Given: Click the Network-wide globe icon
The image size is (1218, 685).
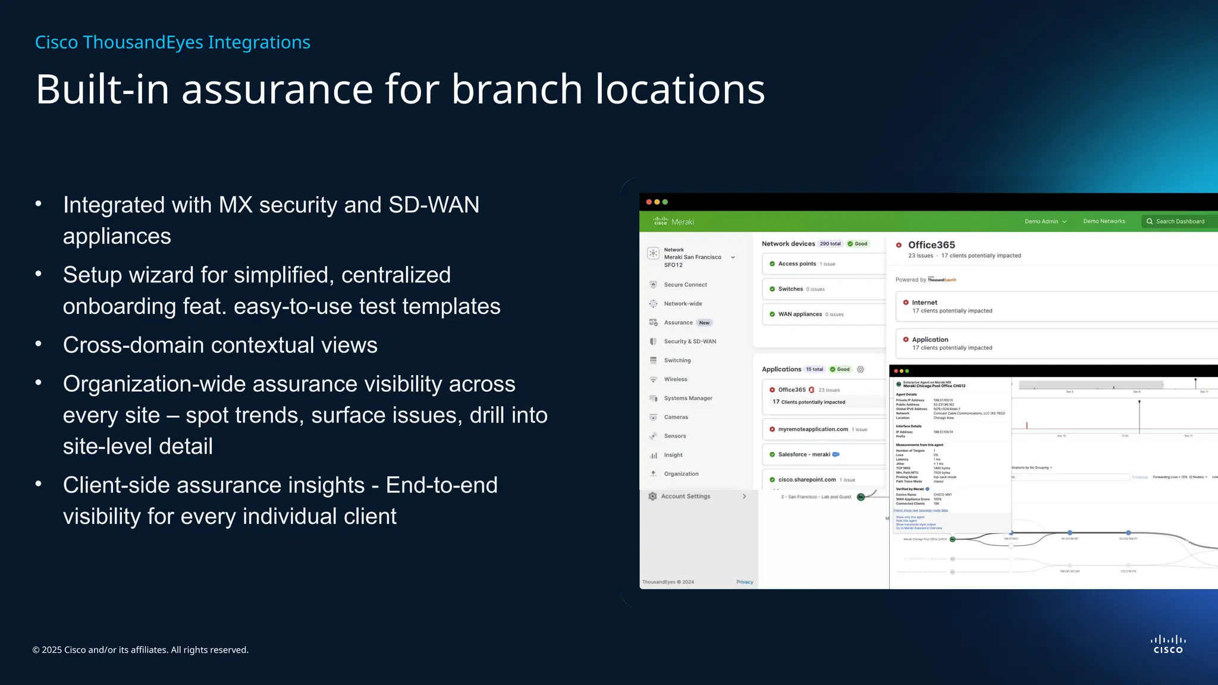Looking at the screenshot, I should click(653, 303).
